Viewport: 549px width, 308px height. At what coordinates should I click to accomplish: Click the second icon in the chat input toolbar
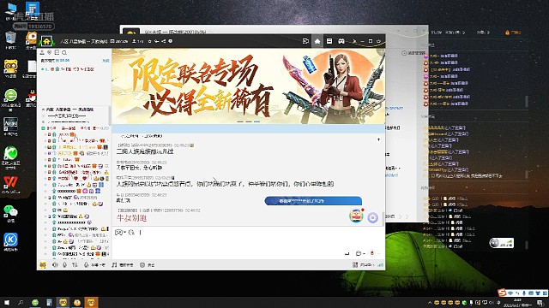pyautogui.click(x=131, y=232)
